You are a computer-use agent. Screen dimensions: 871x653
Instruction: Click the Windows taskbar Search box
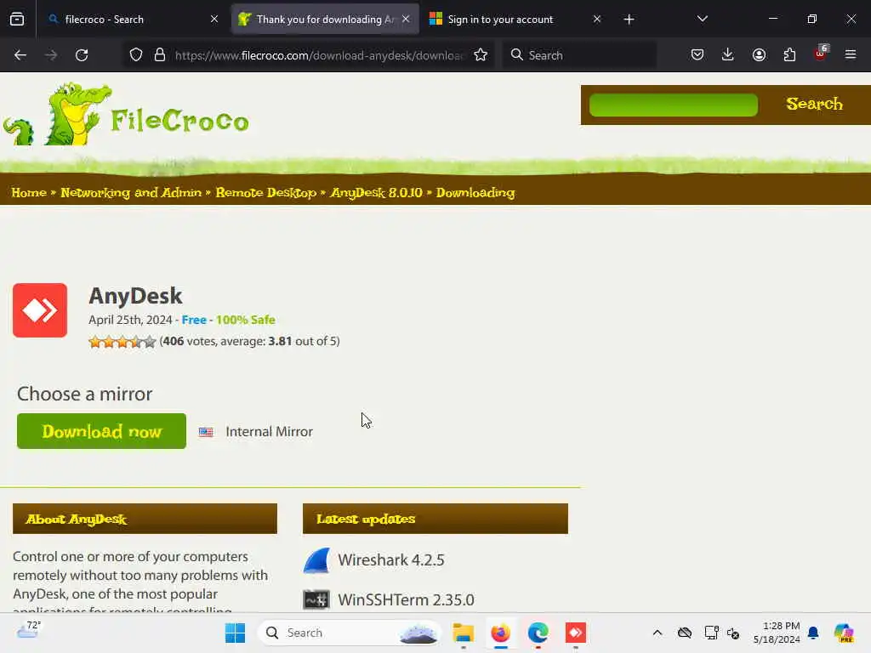(350, 633)
